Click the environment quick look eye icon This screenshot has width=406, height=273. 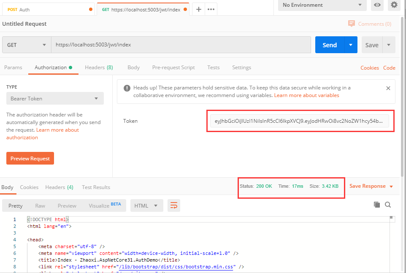[377, 5]
